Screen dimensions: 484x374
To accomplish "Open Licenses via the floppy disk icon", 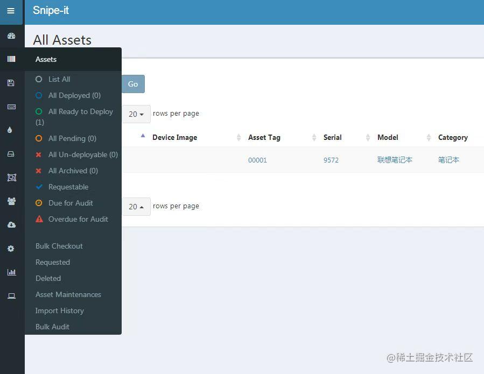I will point(11,83).
